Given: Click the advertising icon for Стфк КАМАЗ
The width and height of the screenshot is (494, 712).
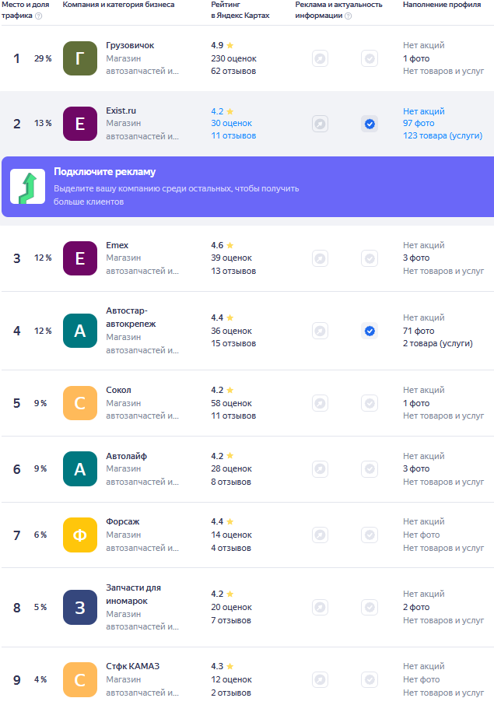Looking at the screenshot, I should (320, 680).
